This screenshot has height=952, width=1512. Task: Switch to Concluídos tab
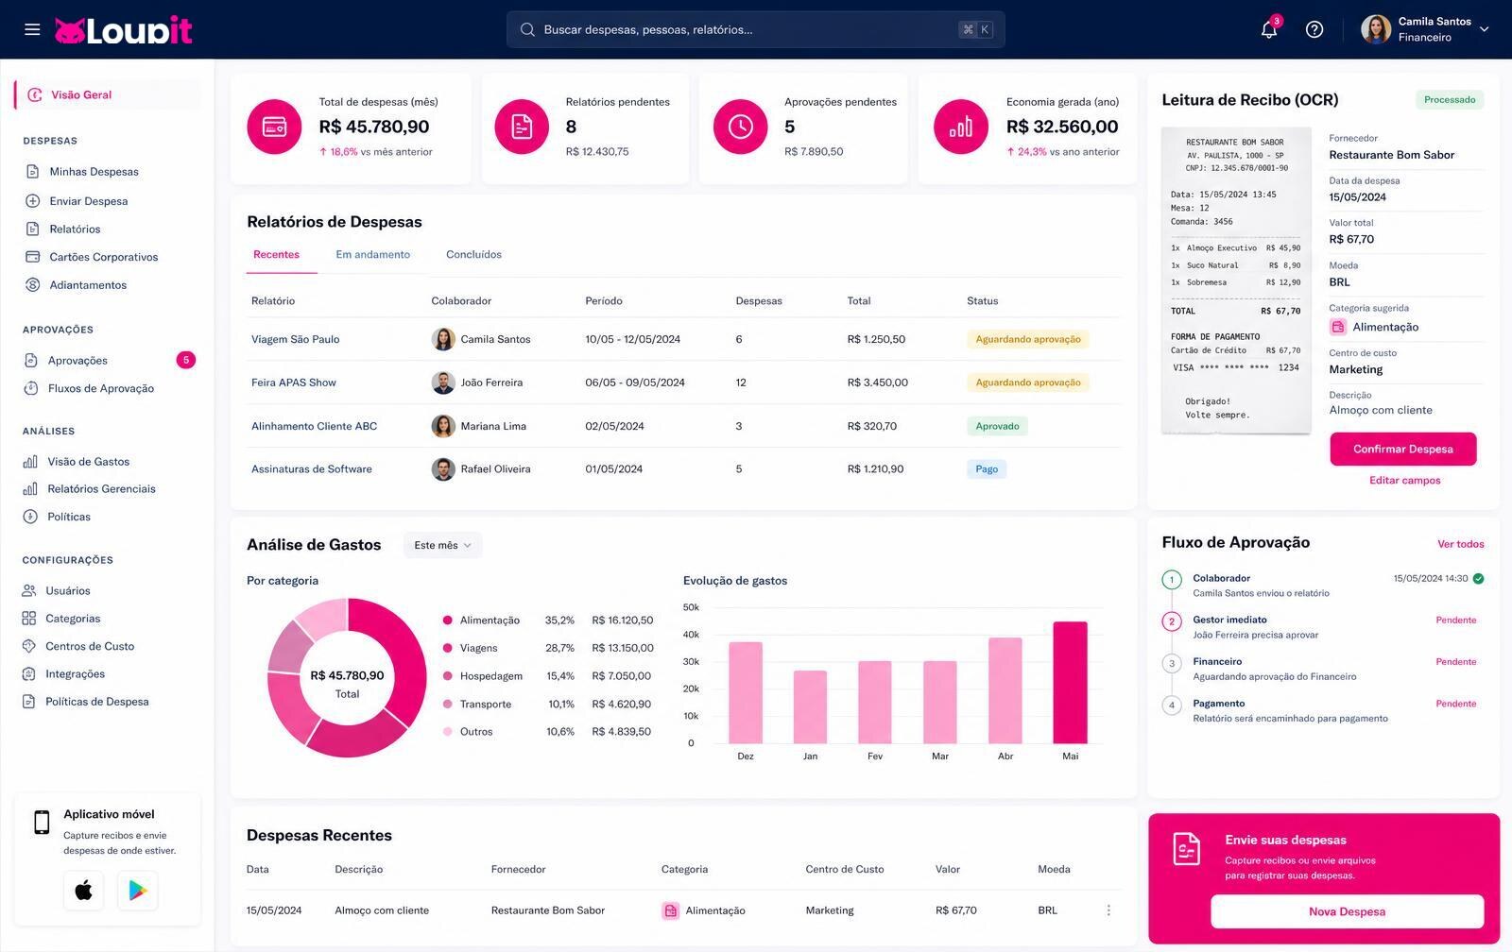click(x=473, y=254)
